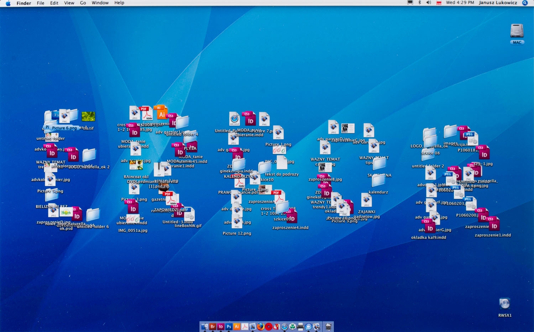Click the Wed 4:29 PM clock

point(460,2)
